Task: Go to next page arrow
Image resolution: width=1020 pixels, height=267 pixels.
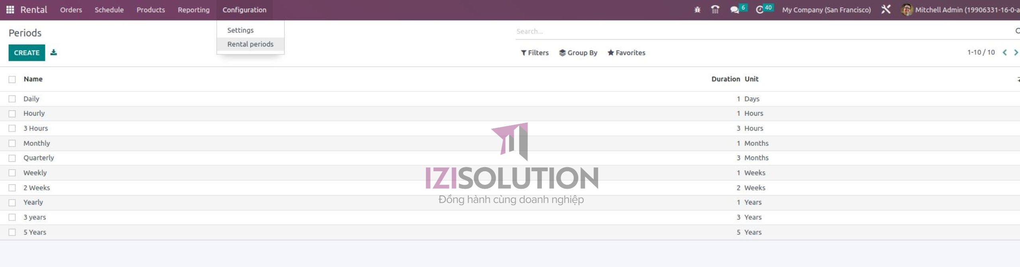Action: click(x=1016, y=52)
